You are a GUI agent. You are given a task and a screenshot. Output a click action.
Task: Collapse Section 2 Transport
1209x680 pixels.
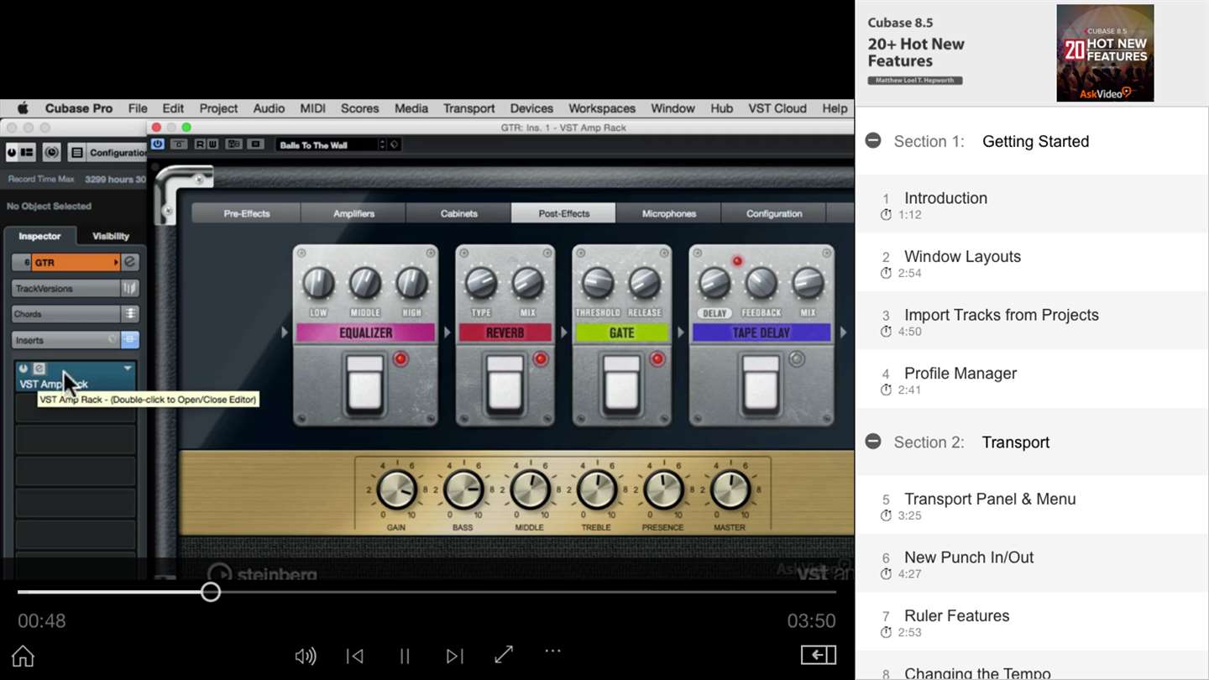(873, 442)
